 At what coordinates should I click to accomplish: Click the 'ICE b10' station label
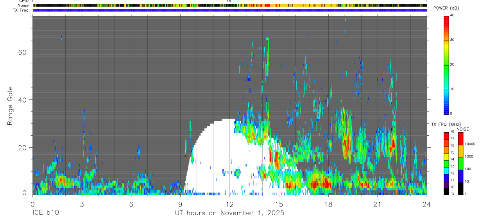point(45,213)
